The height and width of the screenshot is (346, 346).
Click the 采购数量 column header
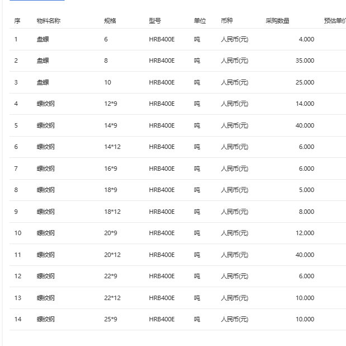(277, 21)
